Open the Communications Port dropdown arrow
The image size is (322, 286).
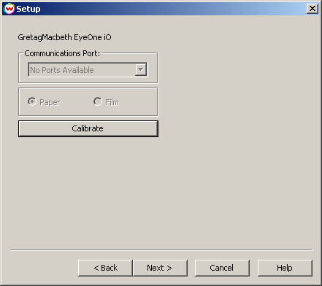141,70
